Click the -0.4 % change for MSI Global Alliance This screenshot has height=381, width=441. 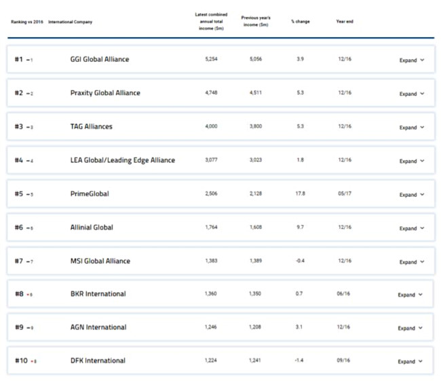(300, 261)
